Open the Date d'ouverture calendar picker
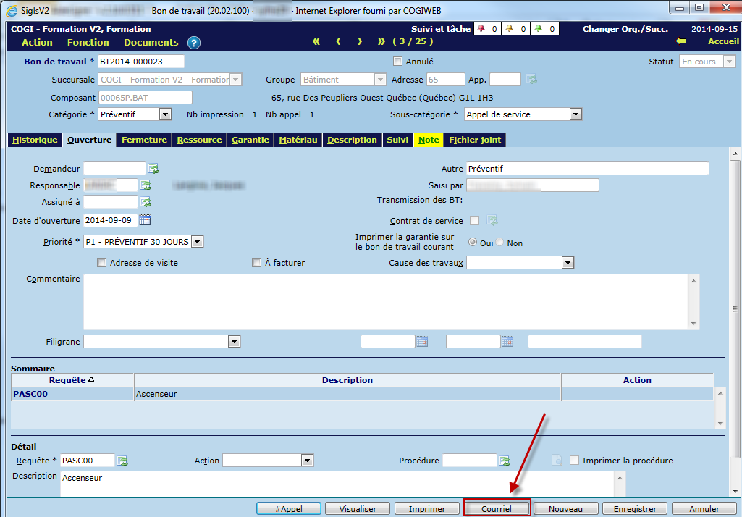The image size is (742, 517). pos(145,220)
